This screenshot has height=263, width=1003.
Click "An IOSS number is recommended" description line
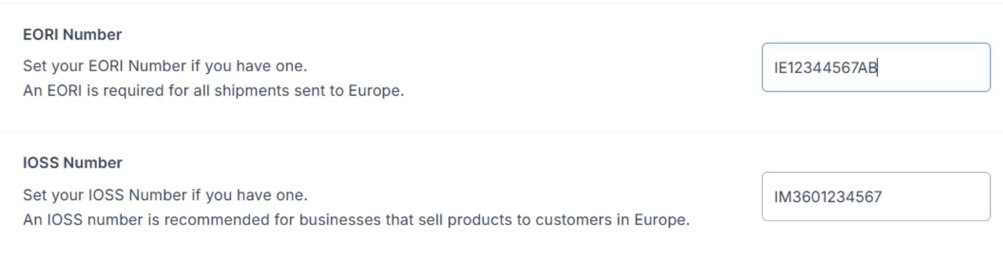pyautogui.click(x=356, y=221)
